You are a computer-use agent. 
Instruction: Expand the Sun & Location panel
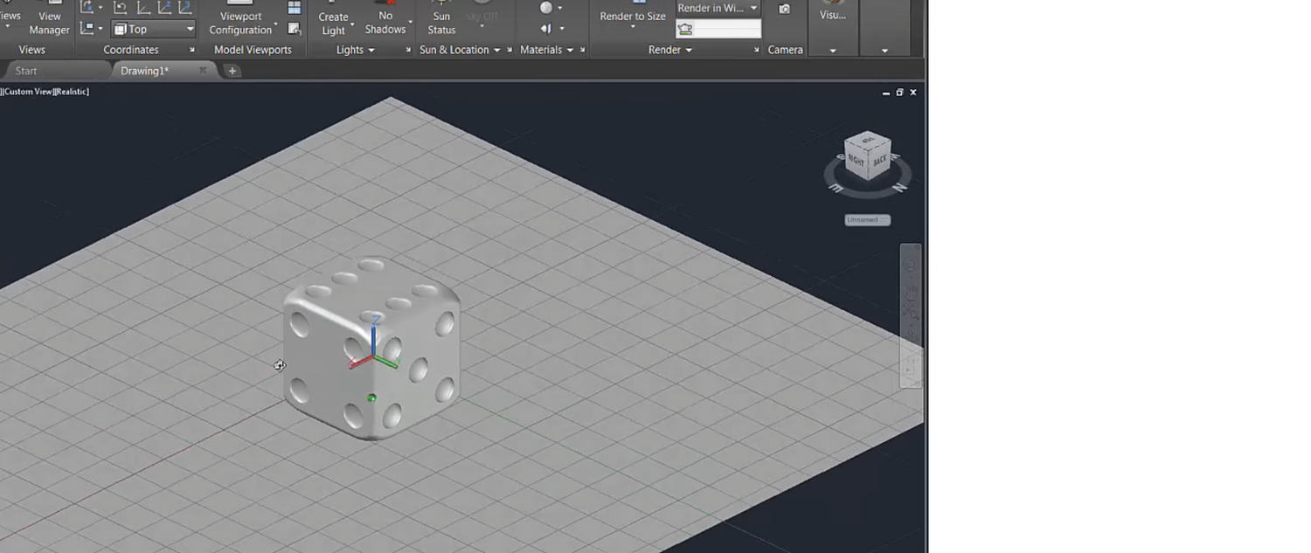tap(461, 50)
